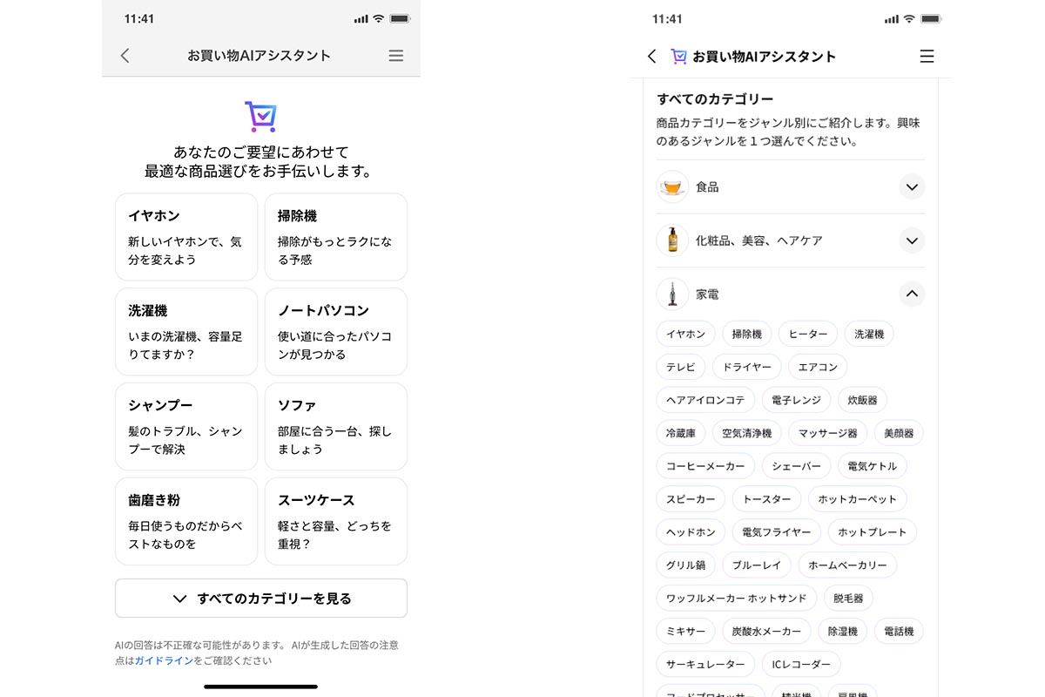Image resolution: width=1045 pixels, height=697 pixels.
Task: Toggle the 電子レンジ filter chip
Action: tap(796, 400)
